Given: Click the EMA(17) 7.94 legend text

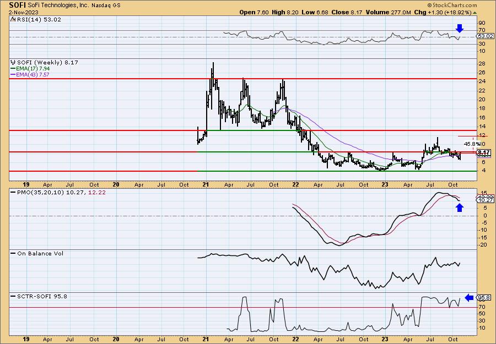Looking at the screenshot, I should click(x=33, y=69).
